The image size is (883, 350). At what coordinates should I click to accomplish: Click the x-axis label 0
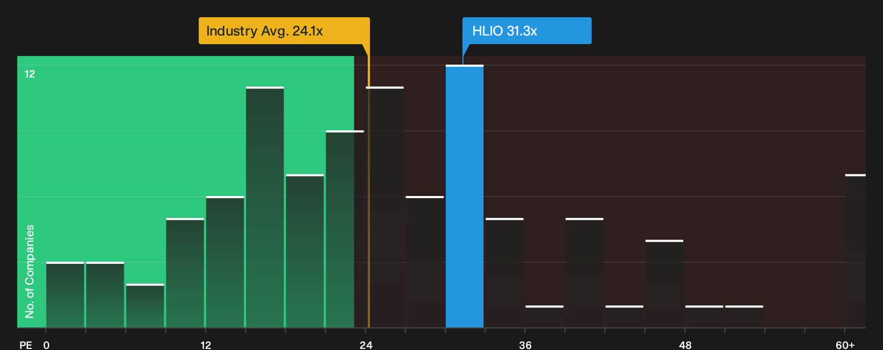(x=46, y=345)
